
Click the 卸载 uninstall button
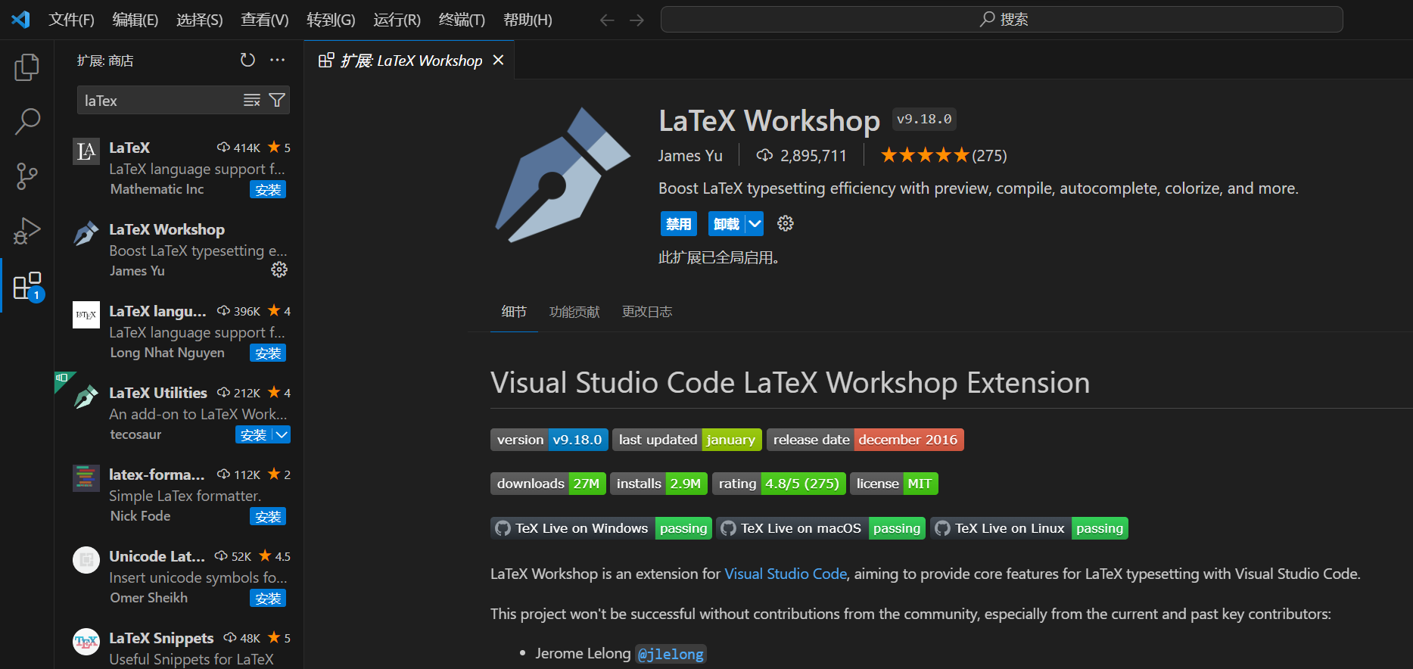[x=727, y=223]
